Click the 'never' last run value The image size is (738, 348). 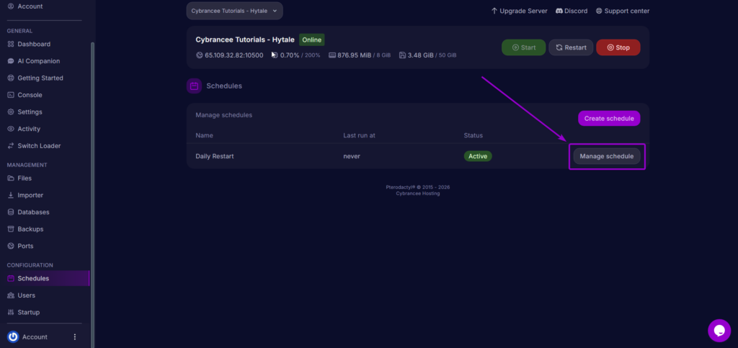tap(352, 156)
